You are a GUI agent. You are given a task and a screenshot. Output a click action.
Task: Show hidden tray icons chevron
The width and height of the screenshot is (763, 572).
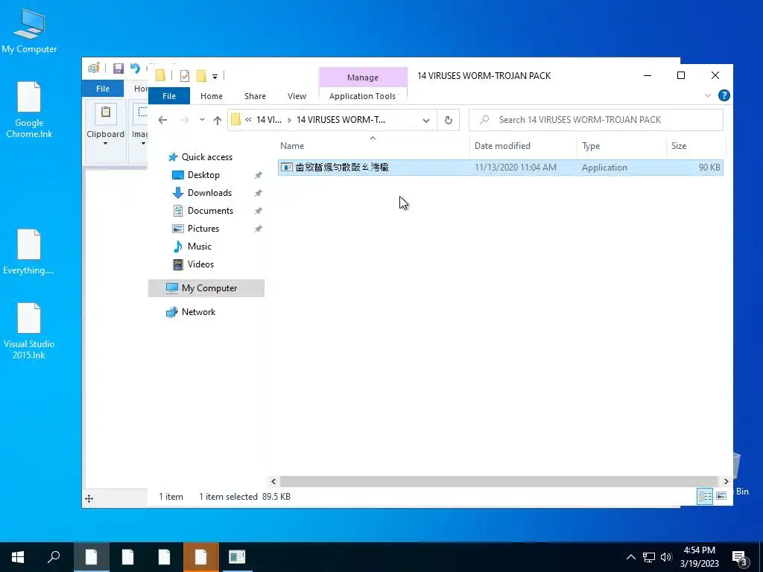click(630, 557)
